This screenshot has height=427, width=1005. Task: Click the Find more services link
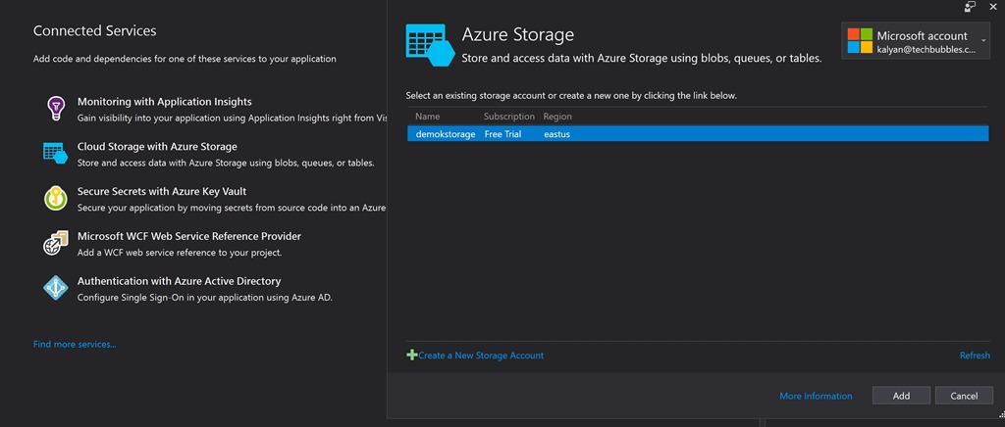[75, 345]
